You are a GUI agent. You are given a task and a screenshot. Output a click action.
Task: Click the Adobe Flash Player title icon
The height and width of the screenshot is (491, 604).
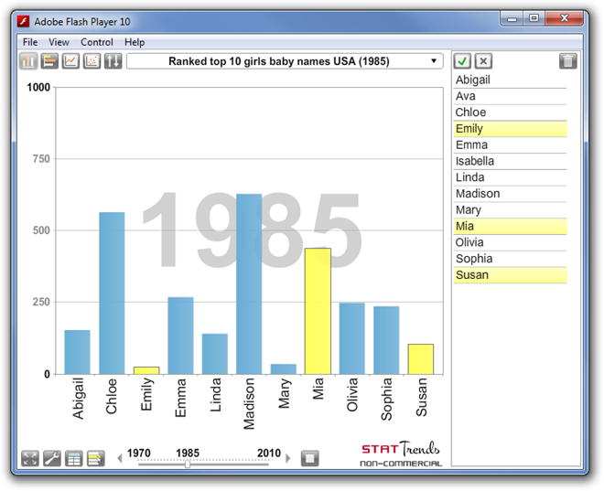click(x=24, y=21)
